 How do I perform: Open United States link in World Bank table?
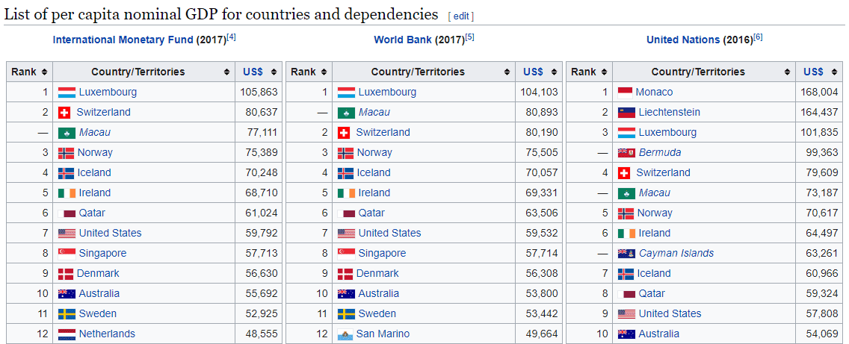click(x=390, y=234)
